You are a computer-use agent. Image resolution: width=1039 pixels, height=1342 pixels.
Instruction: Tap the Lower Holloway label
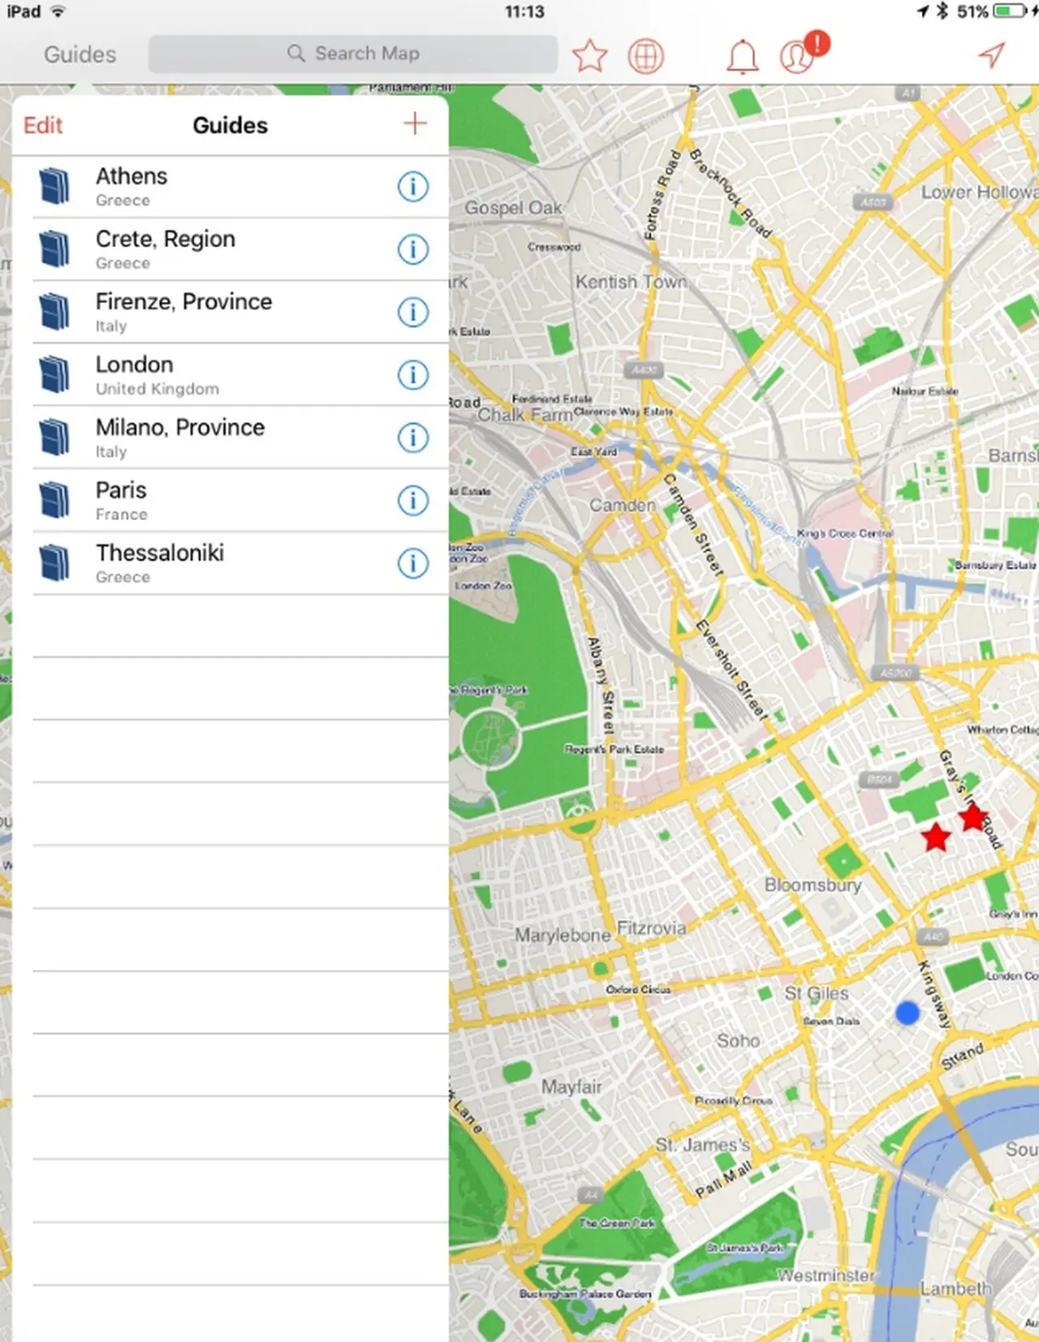pyautogui.click(x=980, y=193)
